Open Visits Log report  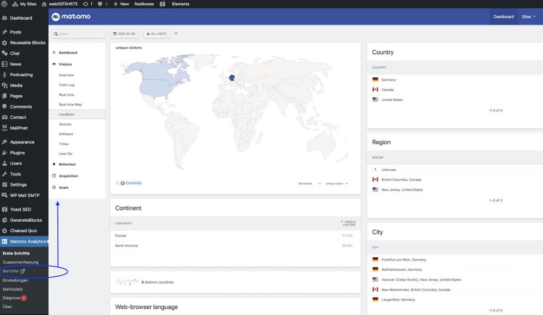coord(66,85)
